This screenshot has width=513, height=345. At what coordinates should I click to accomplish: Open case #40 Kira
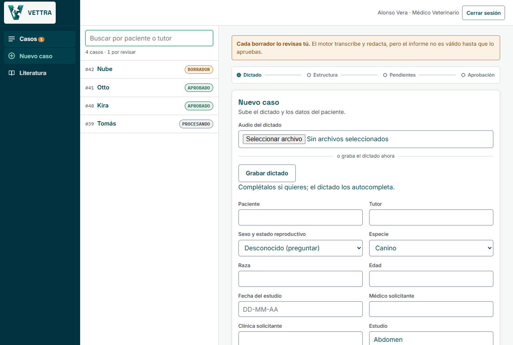tap(149, 106)
